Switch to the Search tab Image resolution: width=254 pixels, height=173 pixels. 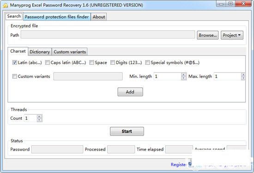[14, 16]
